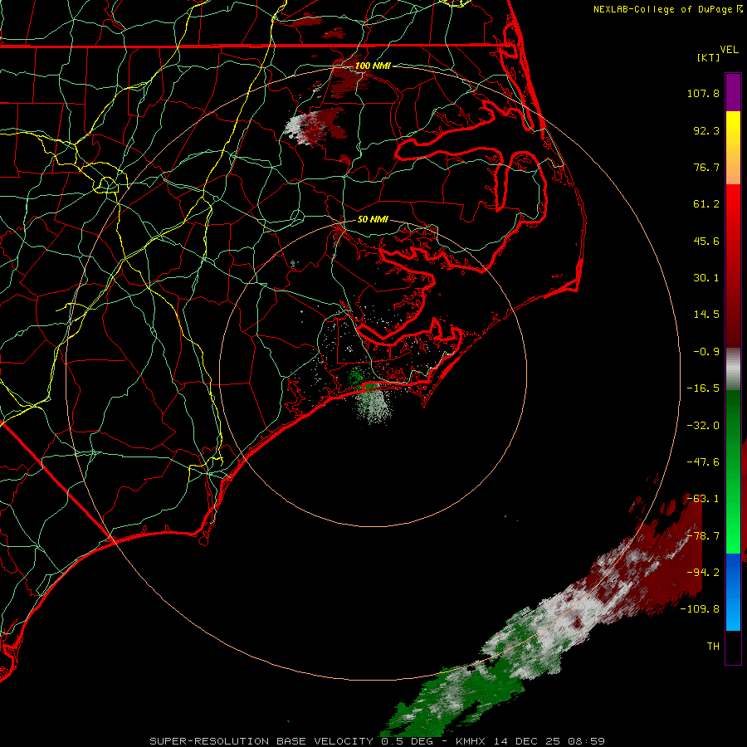Select the 107.8 scale value
Viewport: 747px width, 747px height.
tap(703, 93)
